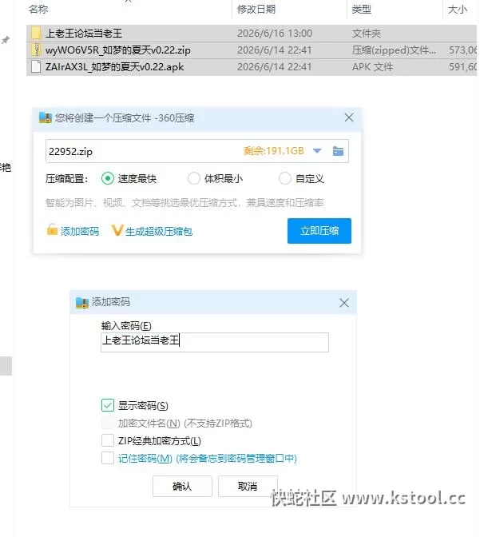Select the folder row named 上老王论坛当老王
The width and height of the screenshot is (480, 537).
(x=252, y=34)
